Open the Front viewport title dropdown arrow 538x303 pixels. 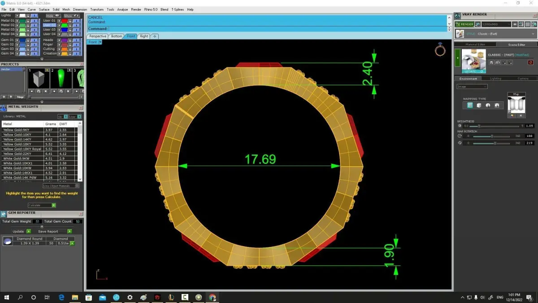pyautogui.click(x=100, y=42)
